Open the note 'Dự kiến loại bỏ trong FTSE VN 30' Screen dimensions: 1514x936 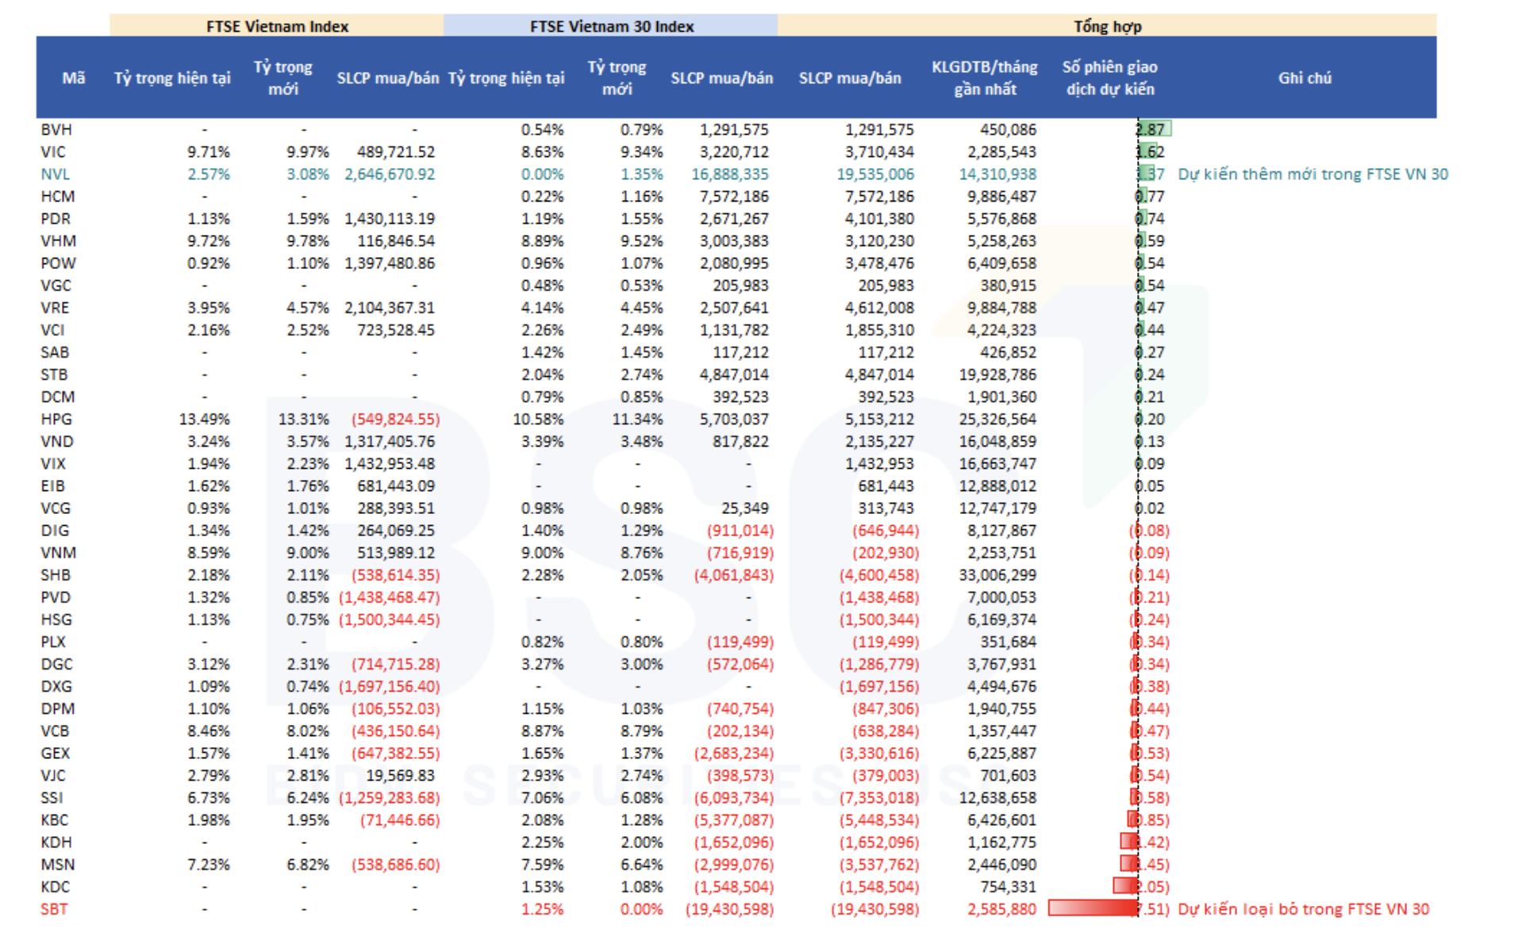click(x=1303, y=909)
